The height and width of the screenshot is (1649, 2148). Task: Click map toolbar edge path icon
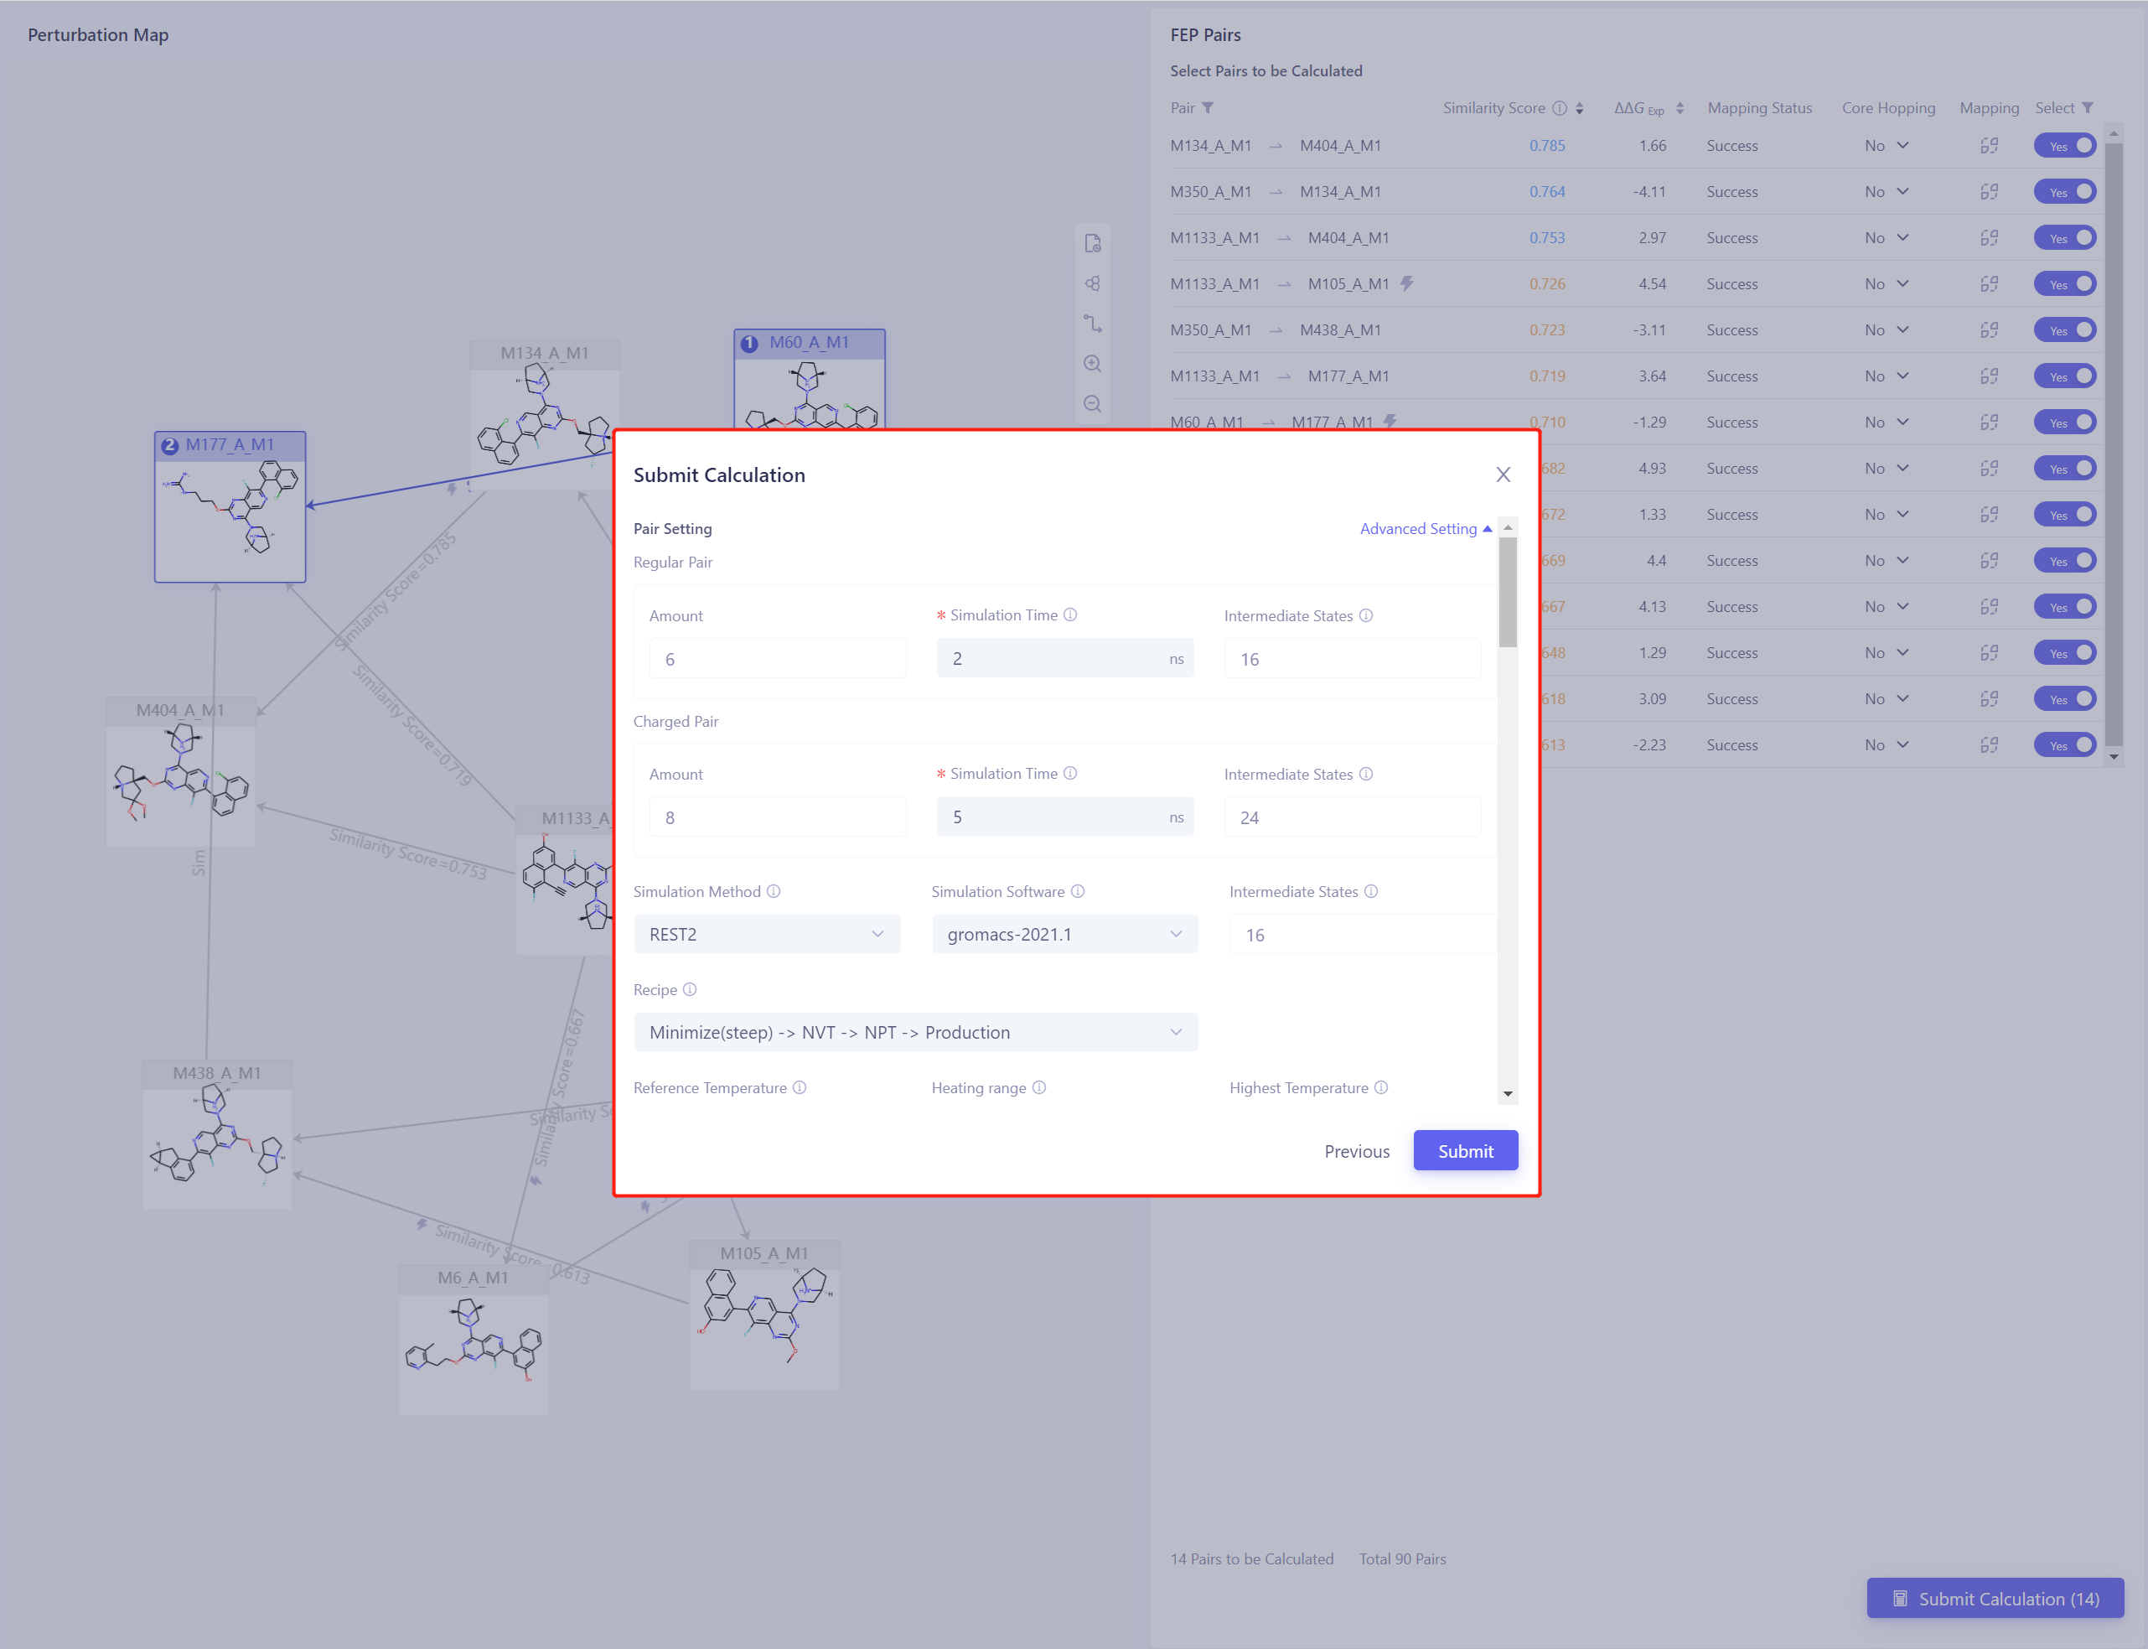pyautogui.click(x=1092, y=323)
